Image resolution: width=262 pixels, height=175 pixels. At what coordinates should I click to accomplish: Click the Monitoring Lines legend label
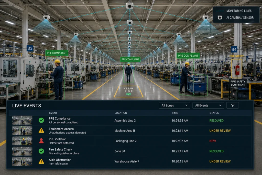[239, 11]
